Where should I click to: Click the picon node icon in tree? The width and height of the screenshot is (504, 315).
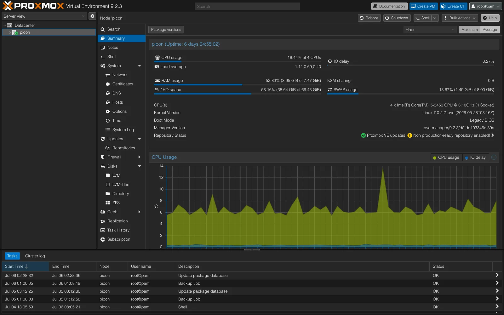coord(15,32)
